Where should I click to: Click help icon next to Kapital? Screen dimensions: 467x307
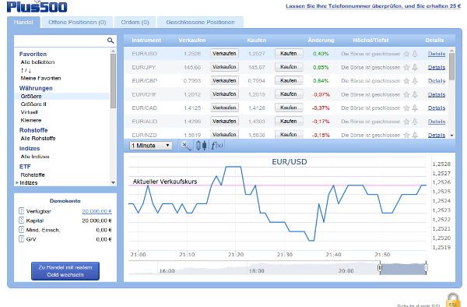coord(22,221)
